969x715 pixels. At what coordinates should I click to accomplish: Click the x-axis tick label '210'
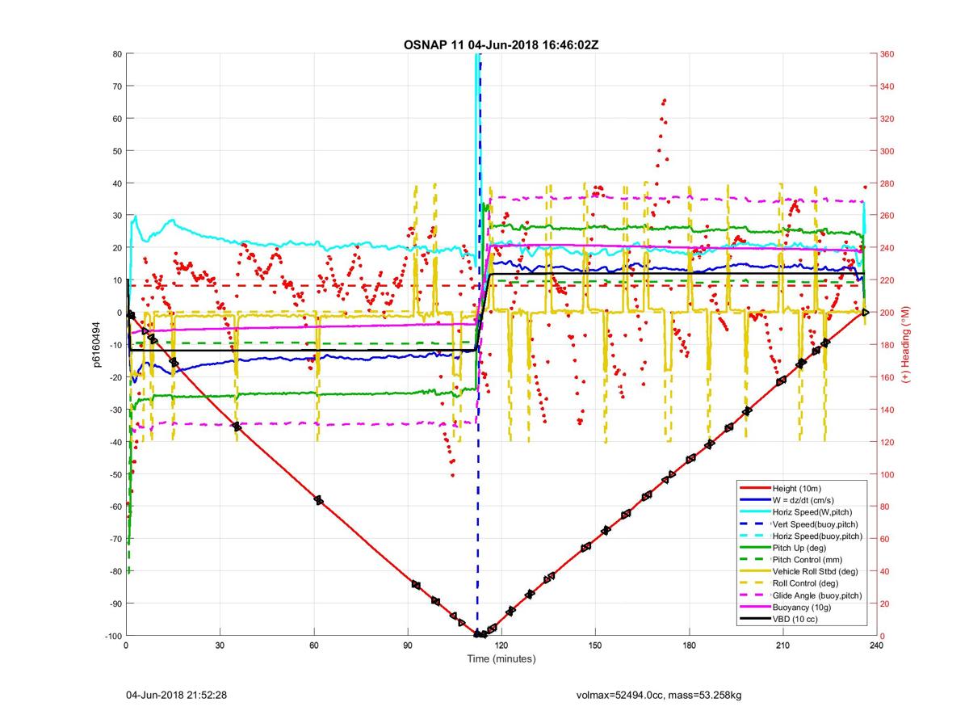coord(783,646)
